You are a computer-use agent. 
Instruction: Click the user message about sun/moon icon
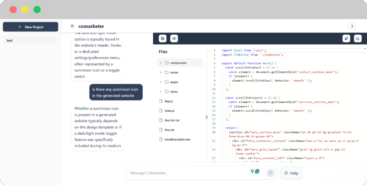[116, 92]
